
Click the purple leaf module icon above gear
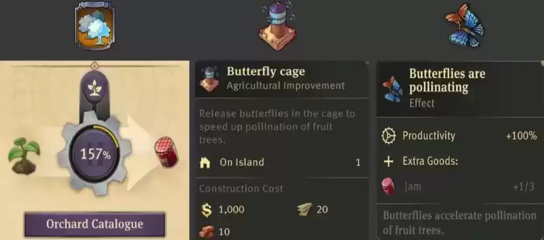[95, 88]
